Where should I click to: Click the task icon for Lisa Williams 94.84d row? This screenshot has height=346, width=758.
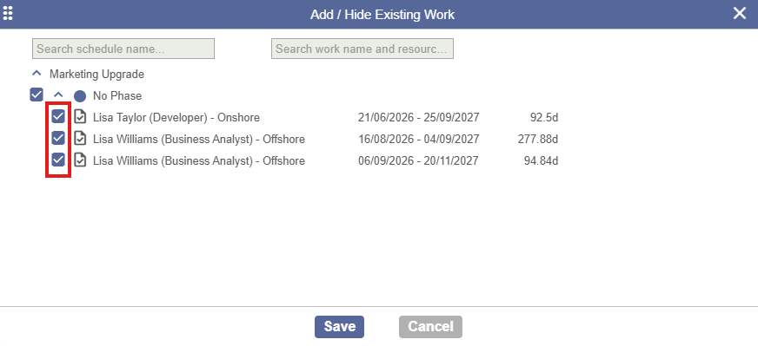[80, 160]
